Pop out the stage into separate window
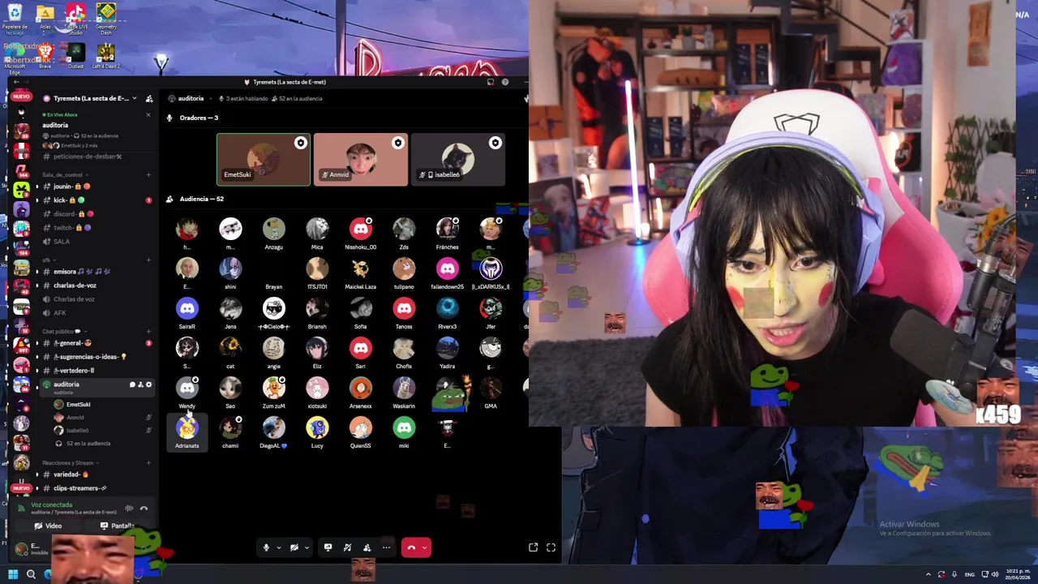The height and width of the screenshot is (584, 1038). [533, 547]
